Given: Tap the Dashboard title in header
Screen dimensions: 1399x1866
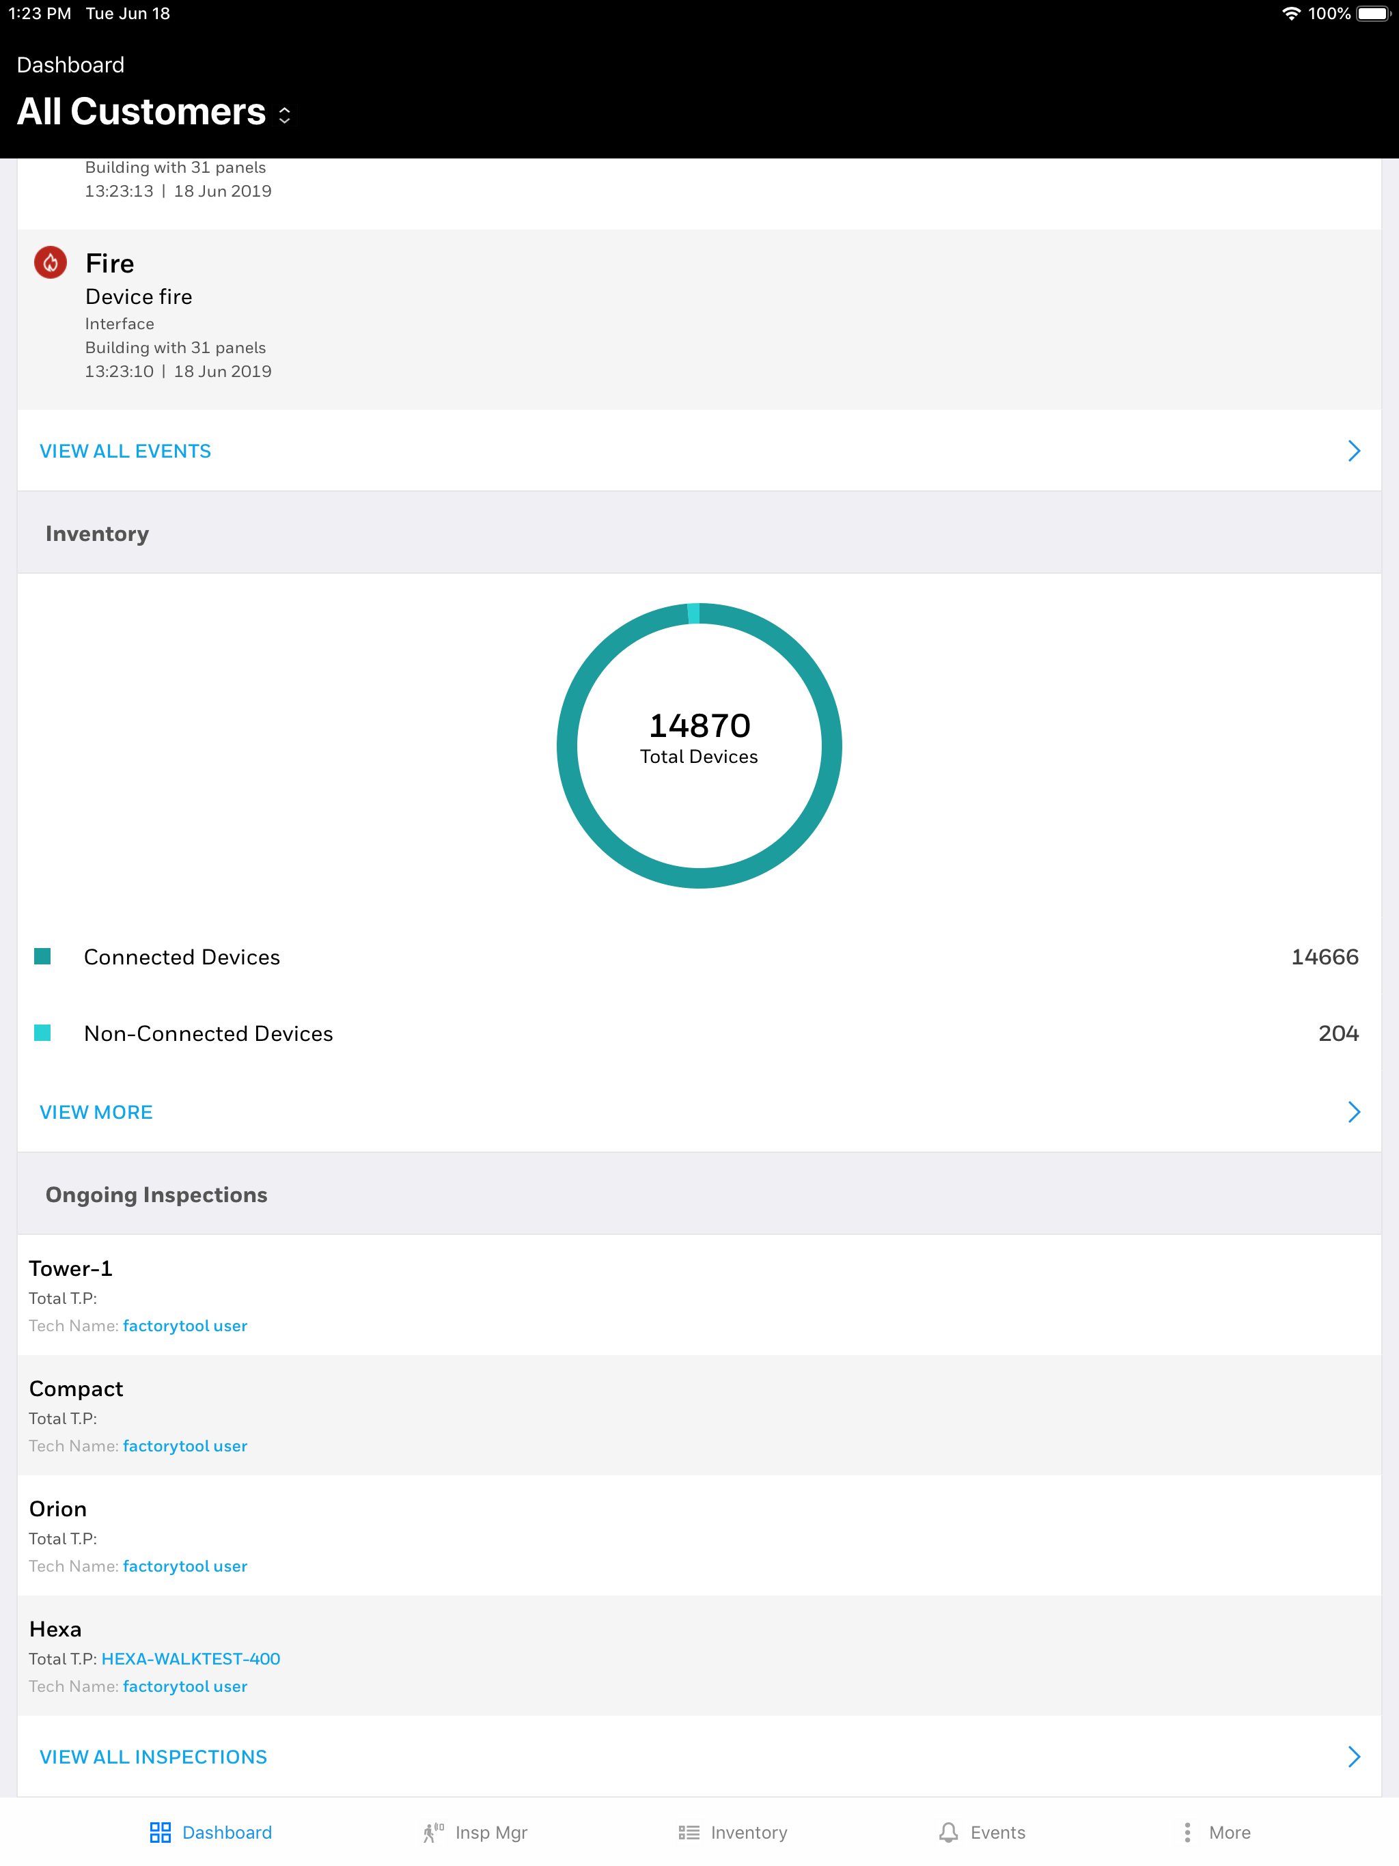Looking at the screenshot, I should [x=70, y=65].
